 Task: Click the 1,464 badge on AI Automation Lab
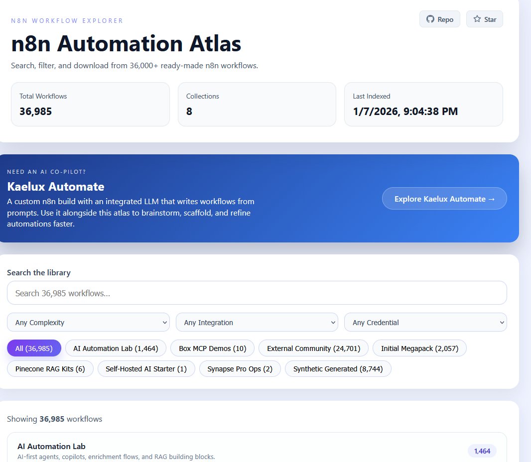coord(482,451)
